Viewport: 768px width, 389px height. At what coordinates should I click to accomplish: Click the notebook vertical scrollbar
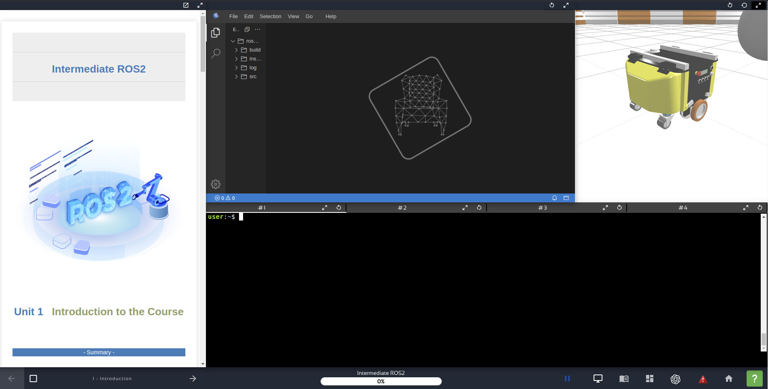pos(203,44)
